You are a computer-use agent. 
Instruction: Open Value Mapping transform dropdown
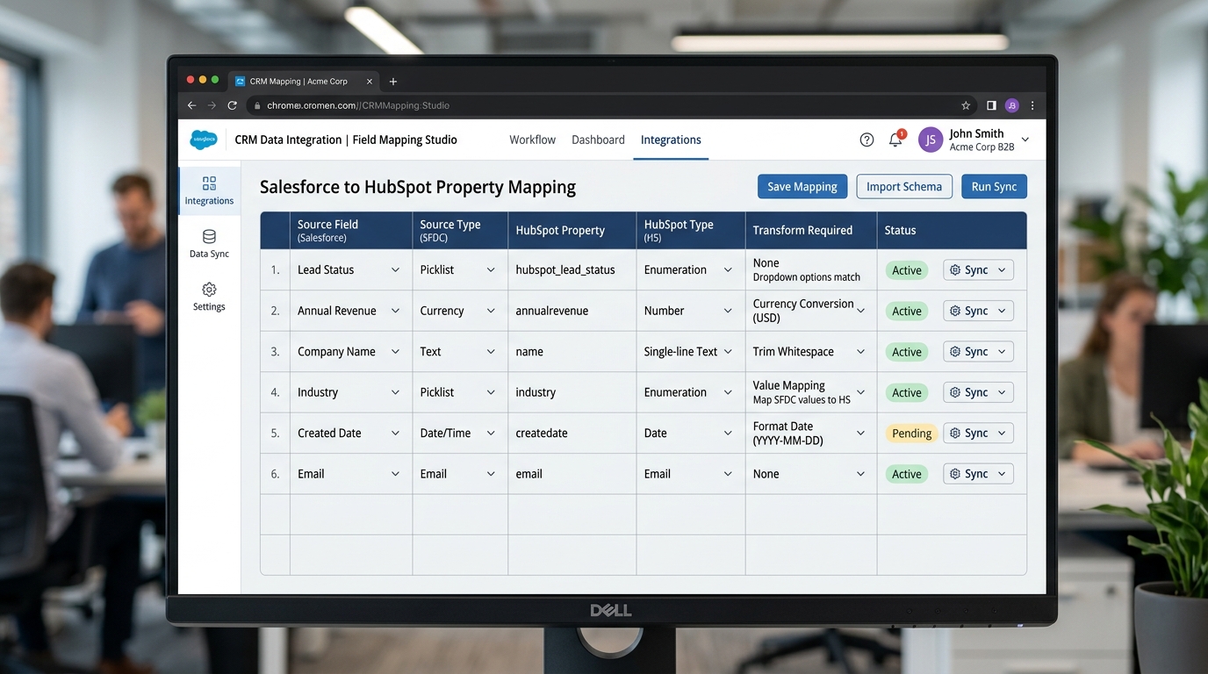[x=860, y=392]
